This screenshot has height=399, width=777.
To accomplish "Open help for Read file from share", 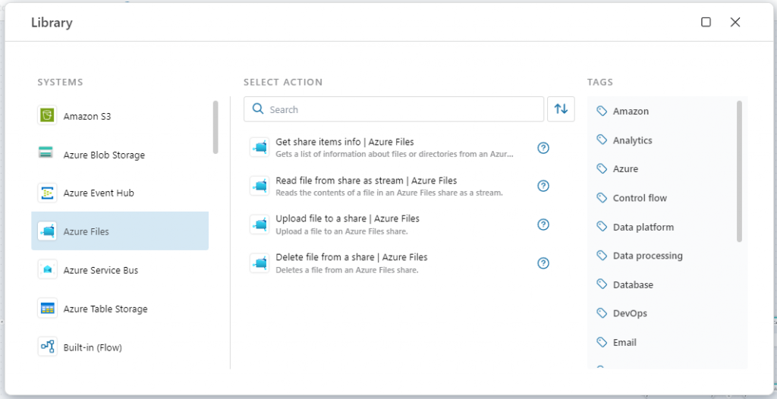I will (543, 186).
